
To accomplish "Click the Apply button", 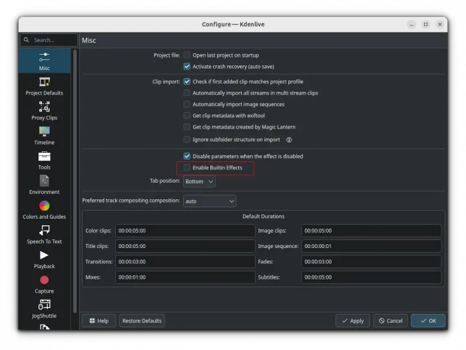I will point(353,321).
